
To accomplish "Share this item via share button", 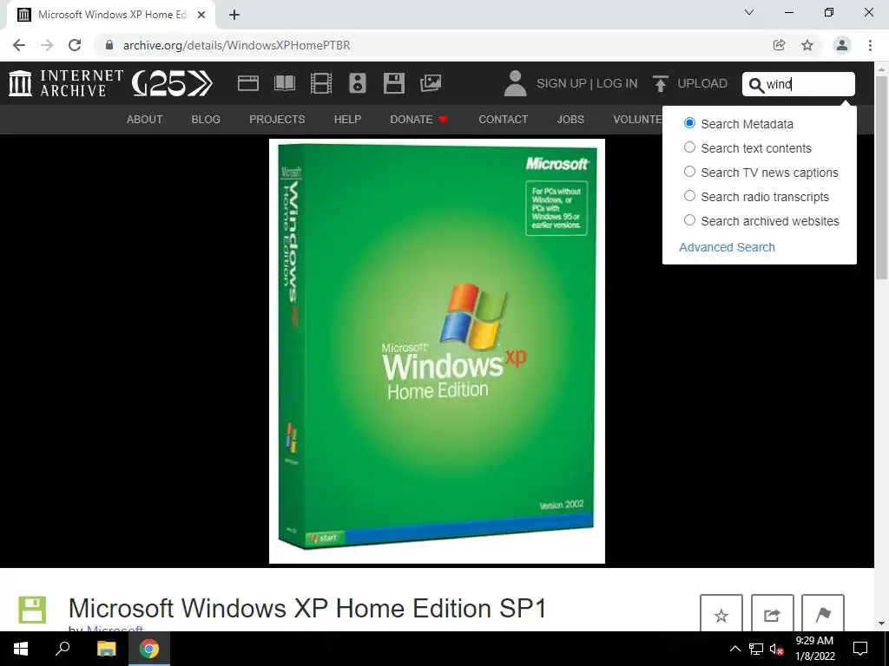I will coord(772,615).
